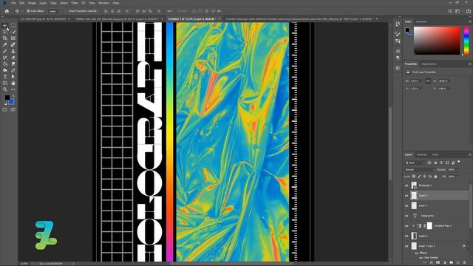Image resolution: width=473 pixels, height=266 pixels.
Task: Toggle the Auto-Select checkbox
Action: click(x=28, y=11)
